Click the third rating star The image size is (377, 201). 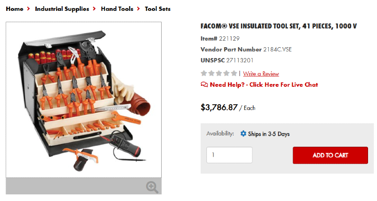(219, 73)
